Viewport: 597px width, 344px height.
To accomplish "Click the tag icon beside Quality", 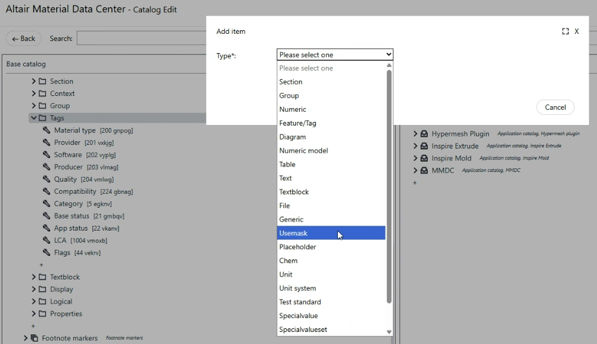I will [x=47, y=179].
